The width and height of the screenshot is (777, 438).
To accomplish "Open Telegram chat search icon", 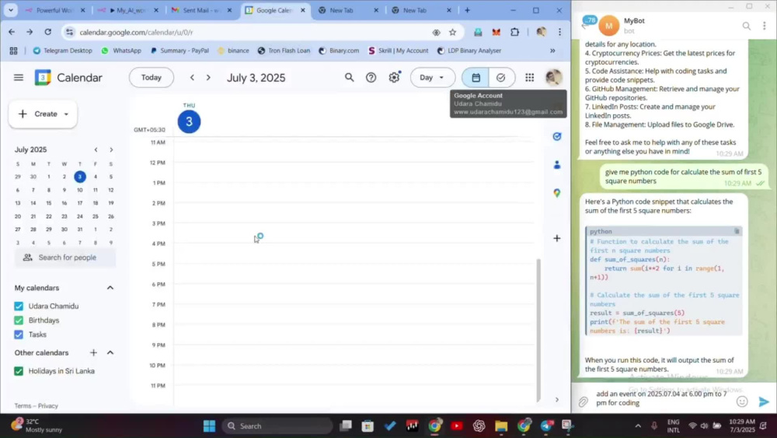I will click(746, 26).
